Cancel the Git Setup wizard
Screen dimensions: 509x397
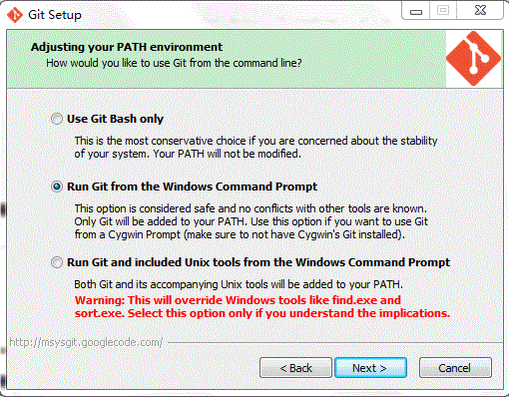click(455, 368)
